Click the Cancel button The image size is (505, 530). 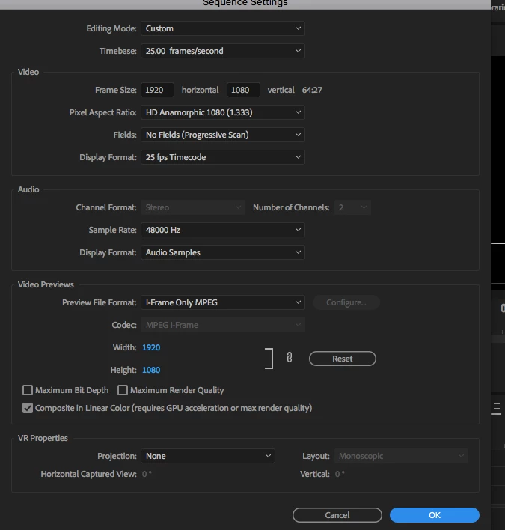click(337, 515)
